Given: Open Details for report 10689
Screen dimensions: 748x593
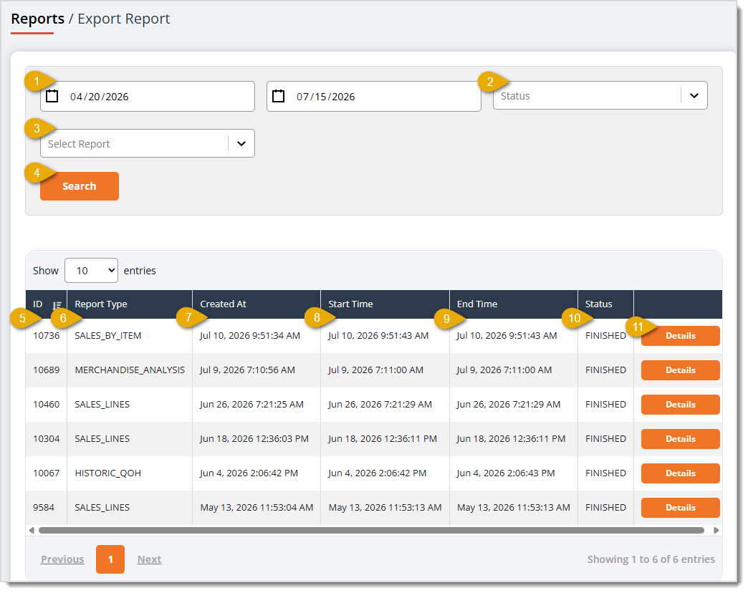Looking at the screenshot, I should 680,370.
